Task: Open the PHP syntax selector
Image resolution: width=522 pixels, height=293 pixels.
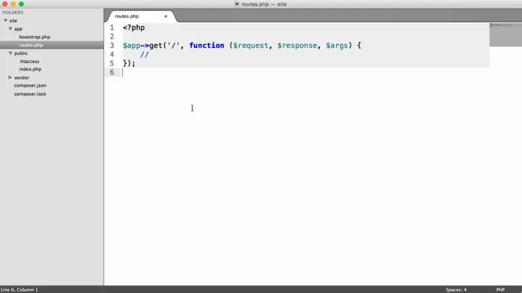Action: pyautogui.click(x=500, y=290)
